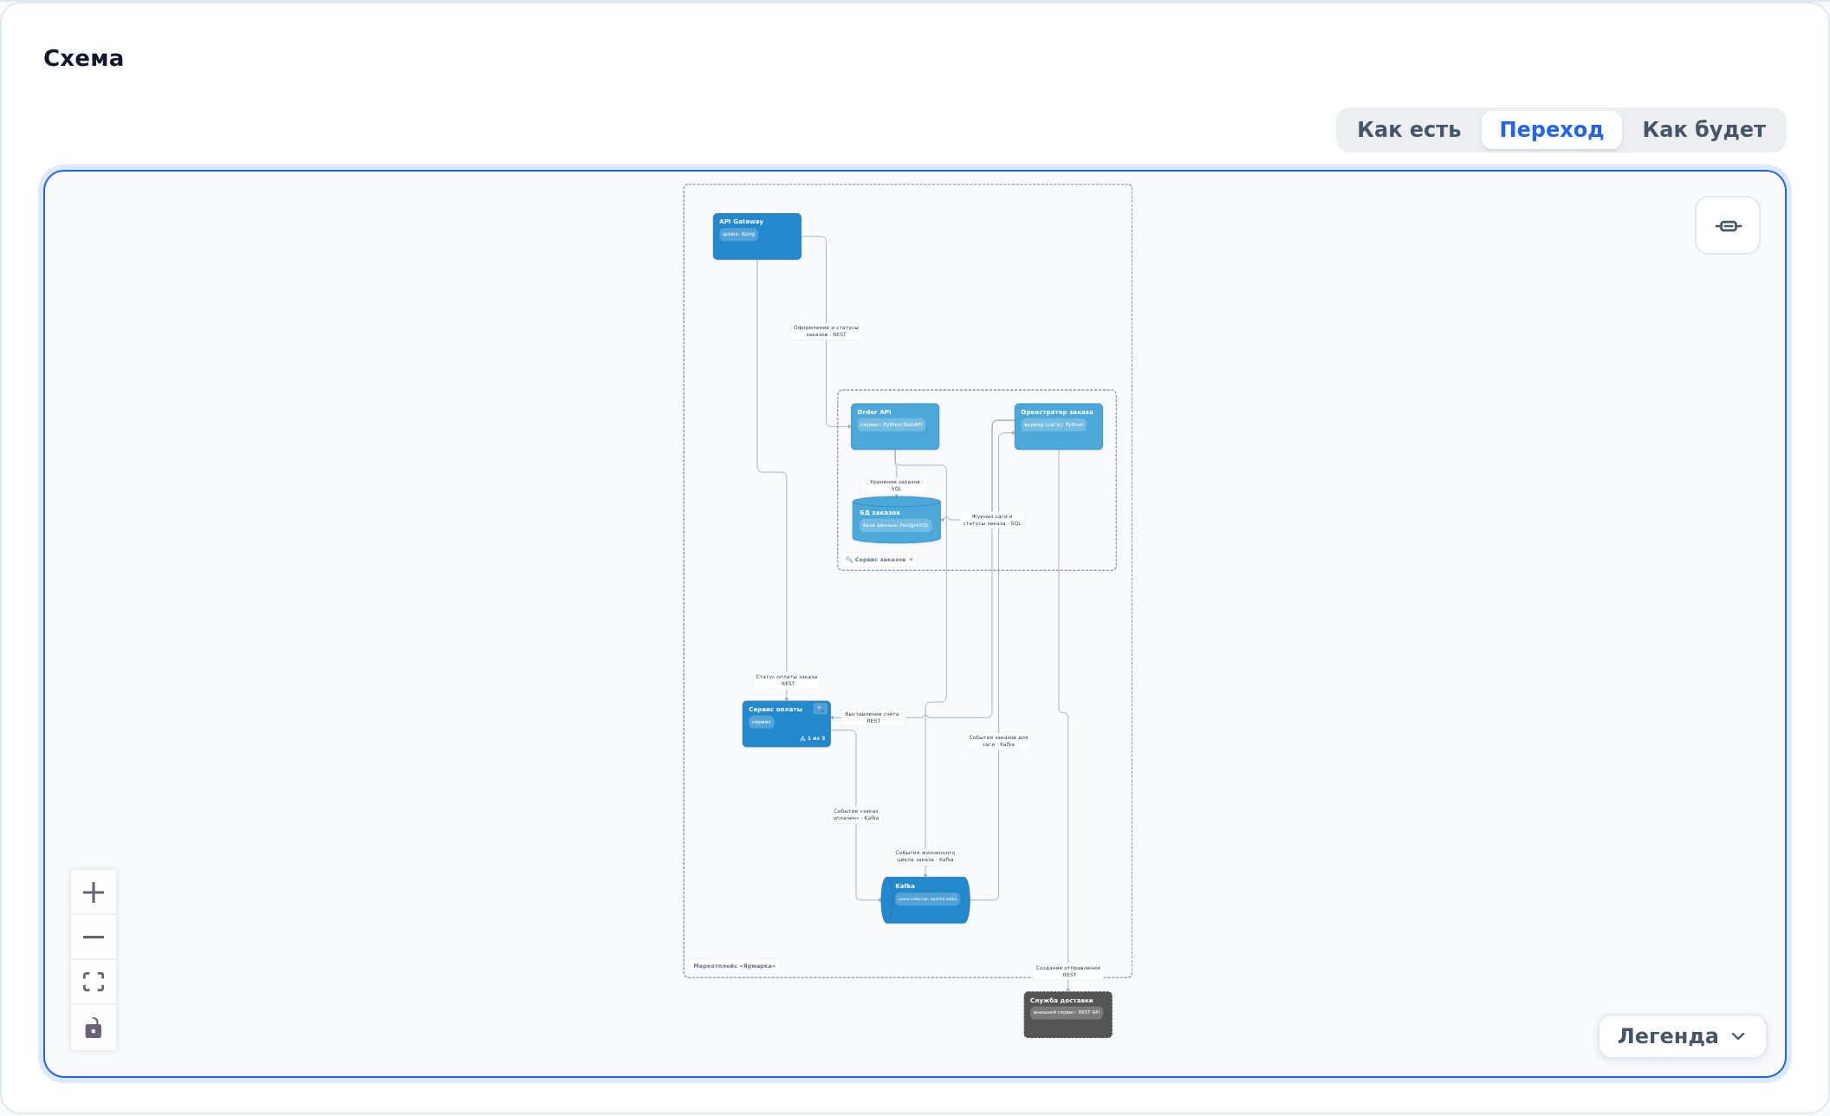
Task: Click edge label 'Выставление счёта · REST'
Action: click(x=873, y=717)
